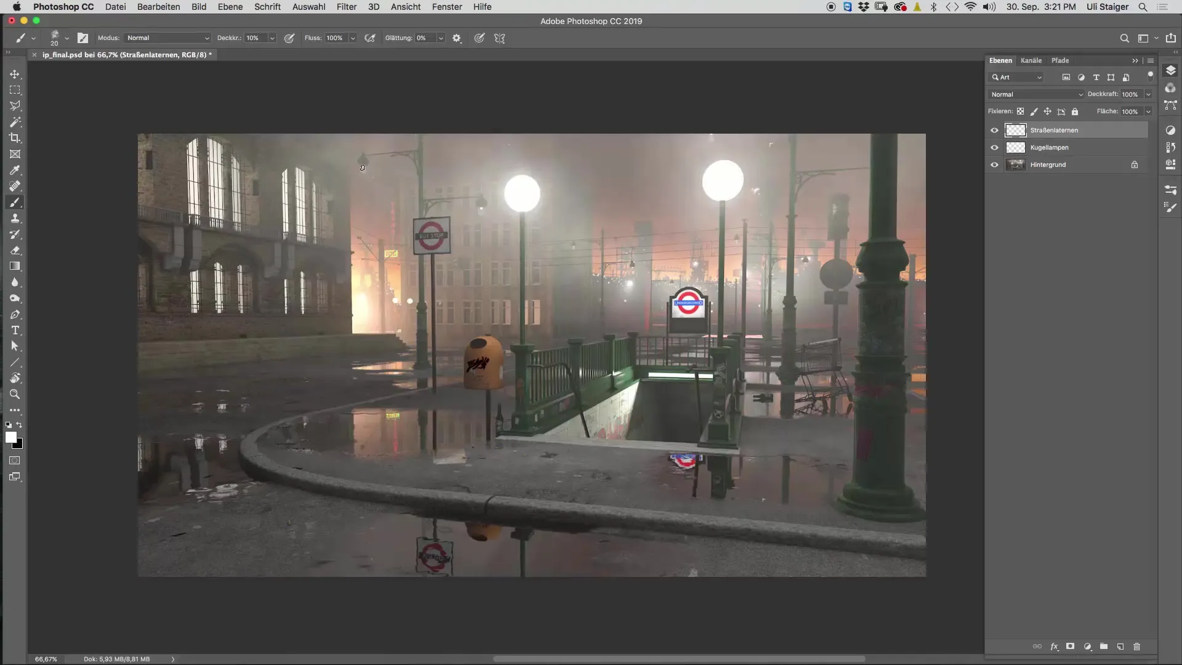Viewport: 1182px width, 665px height.
Task: Toggle pressure for opacity button
Action: (289, 38)
